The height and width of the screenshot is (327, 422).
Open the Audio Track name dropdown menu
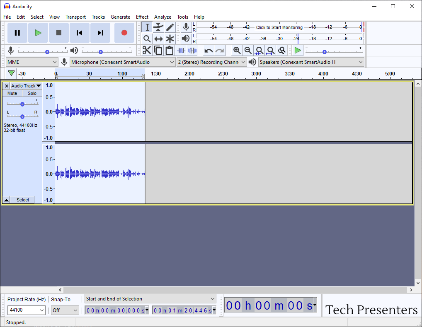click(x=26, y=86)
